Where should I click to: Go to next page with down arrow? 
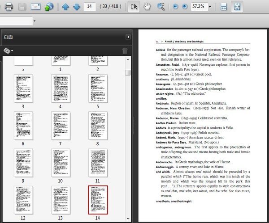[x=77, y=7]
